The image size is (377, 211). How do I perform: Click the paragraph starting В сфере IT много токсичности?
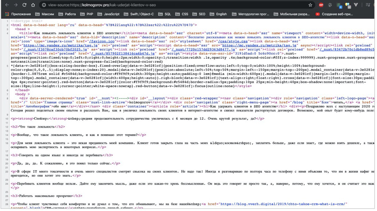pyautogui.click(x=193, y=173)
